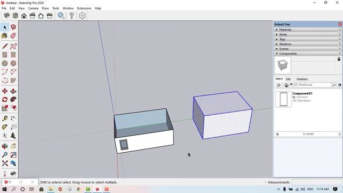
Task: Choose the Make Component tool
Action: 13,27
